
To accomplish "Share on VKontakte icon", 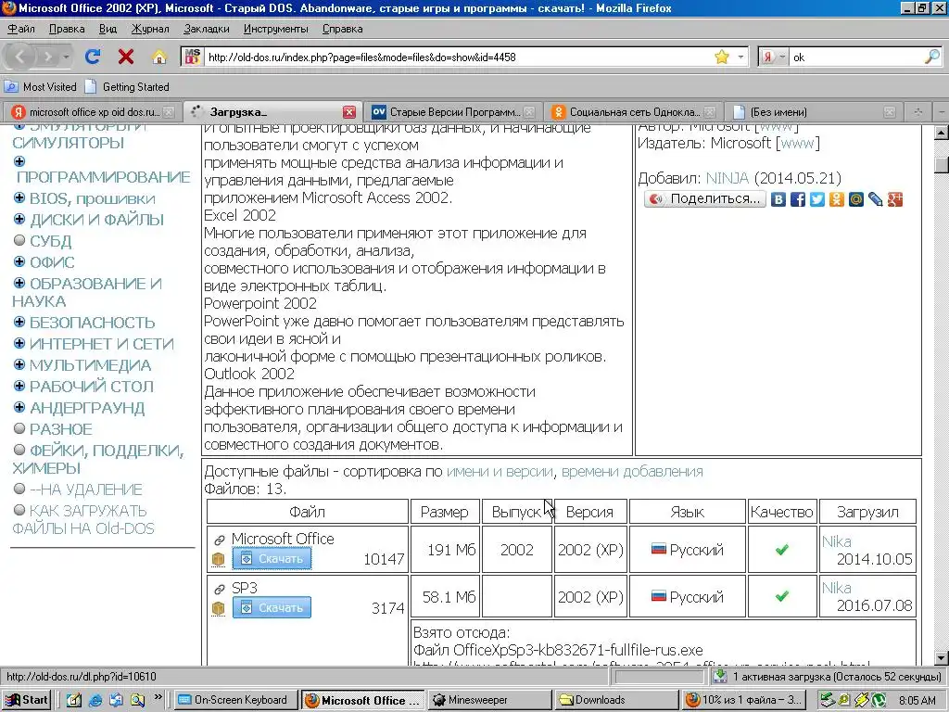I will pos(778,199).
